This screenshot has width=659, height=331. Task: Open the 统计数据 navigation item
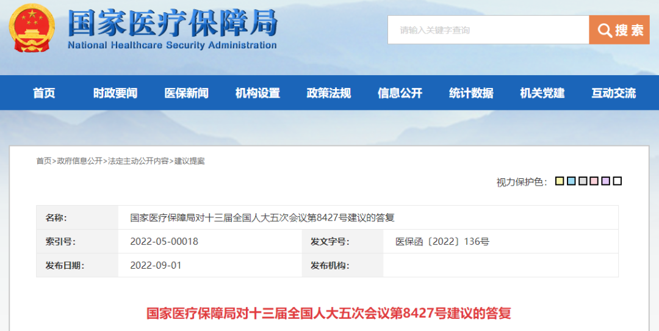(471, 93)
